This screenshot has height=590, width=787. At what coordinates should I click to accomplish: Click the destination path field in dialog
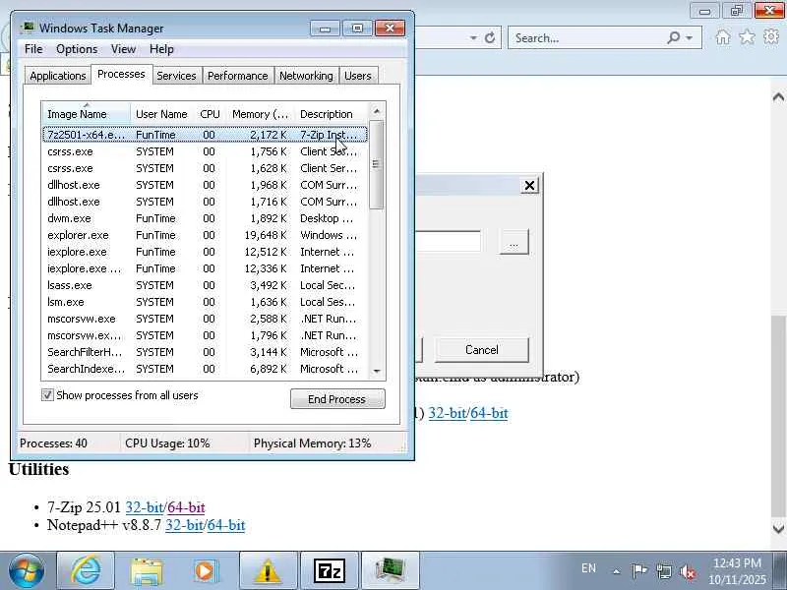448,241
